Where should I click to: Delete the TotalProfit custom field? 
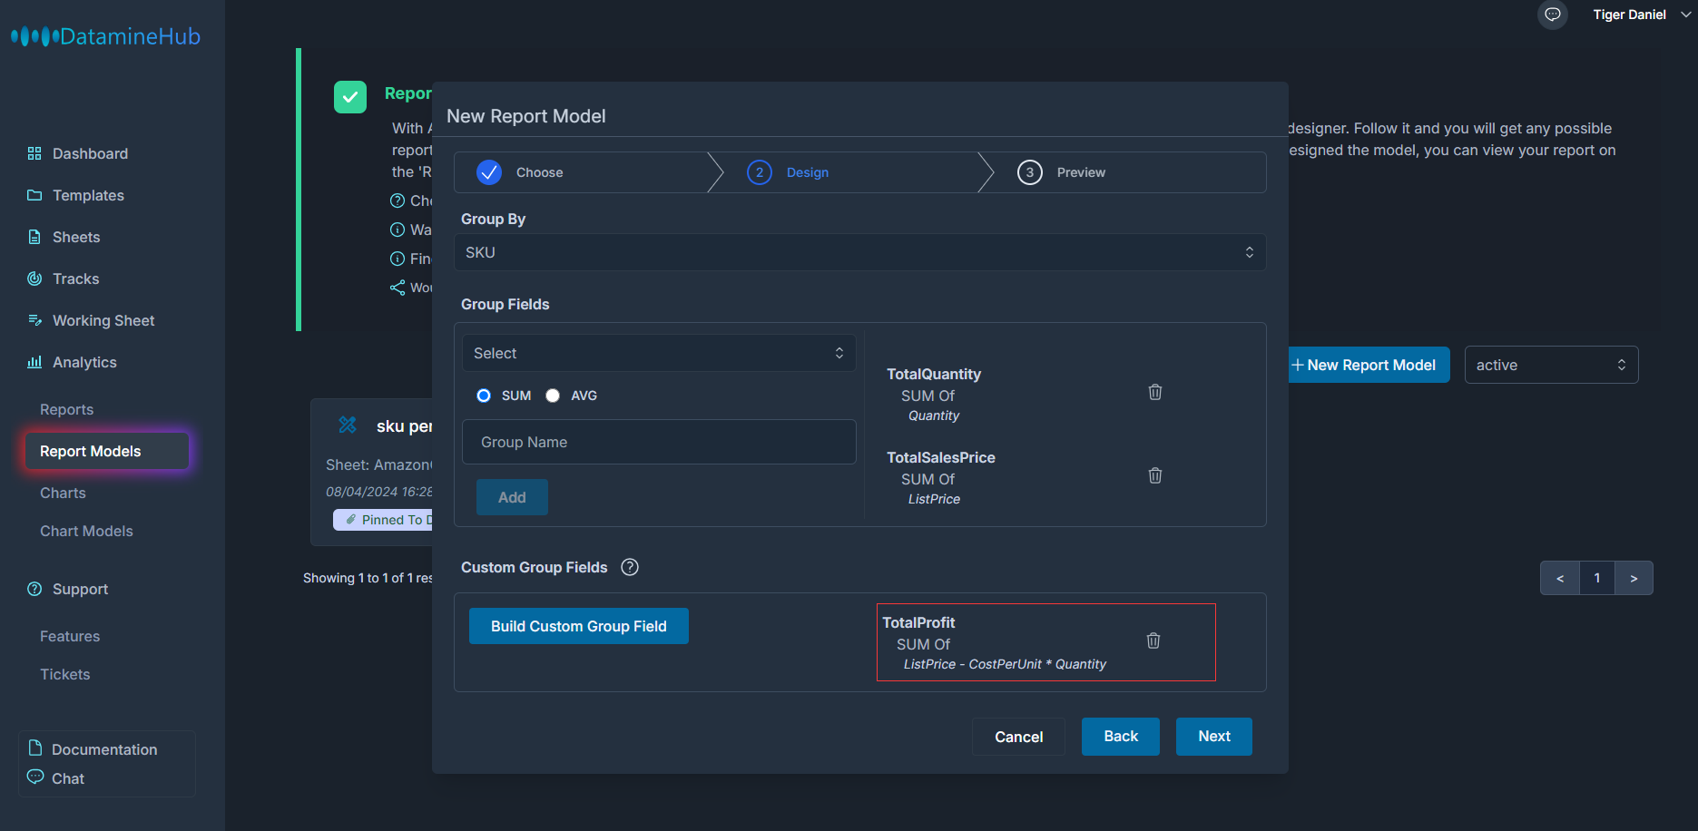[1153, 640]
